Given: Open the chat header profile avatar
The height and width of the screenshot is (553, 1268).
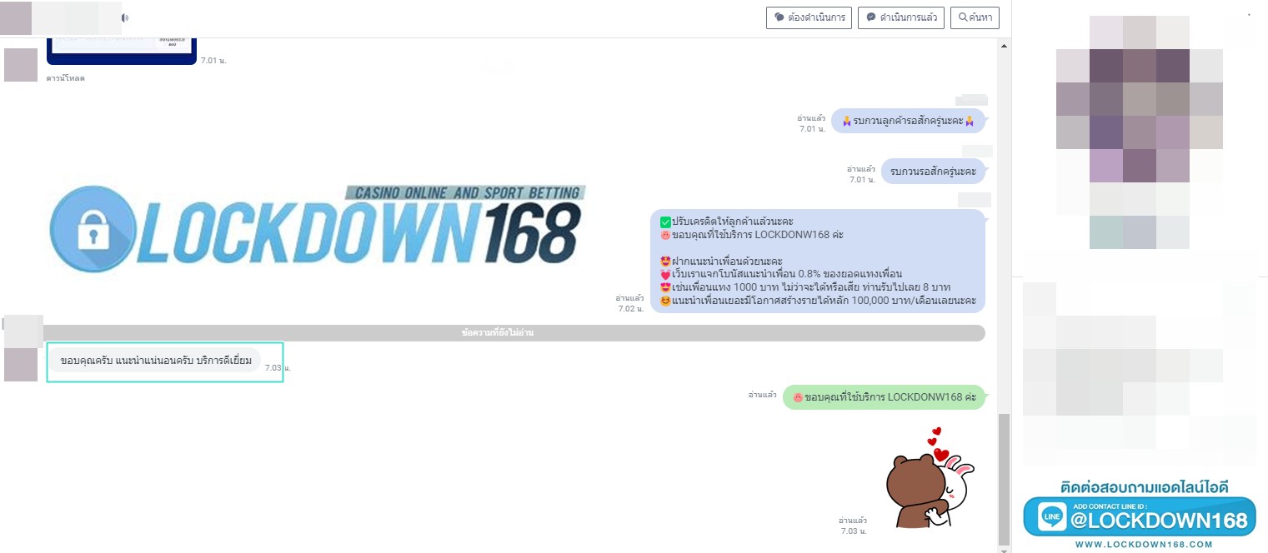Looking at the screenshot, I should pos(16,17).
